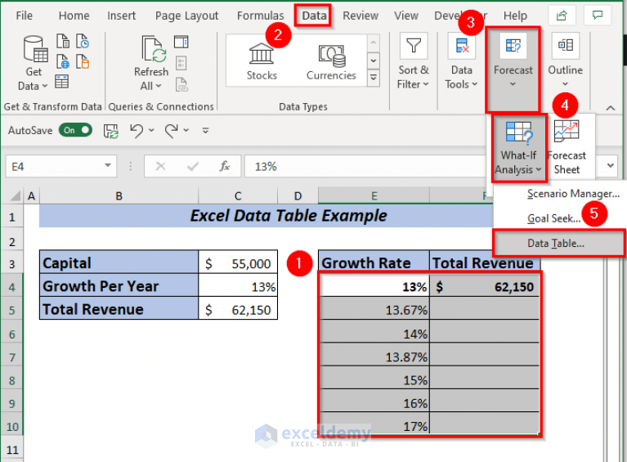Choose Data Table from the menu

(558, 243)
